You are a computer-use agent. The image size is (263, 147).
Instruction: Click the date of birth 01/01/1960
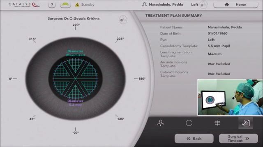tap(217, 33)
